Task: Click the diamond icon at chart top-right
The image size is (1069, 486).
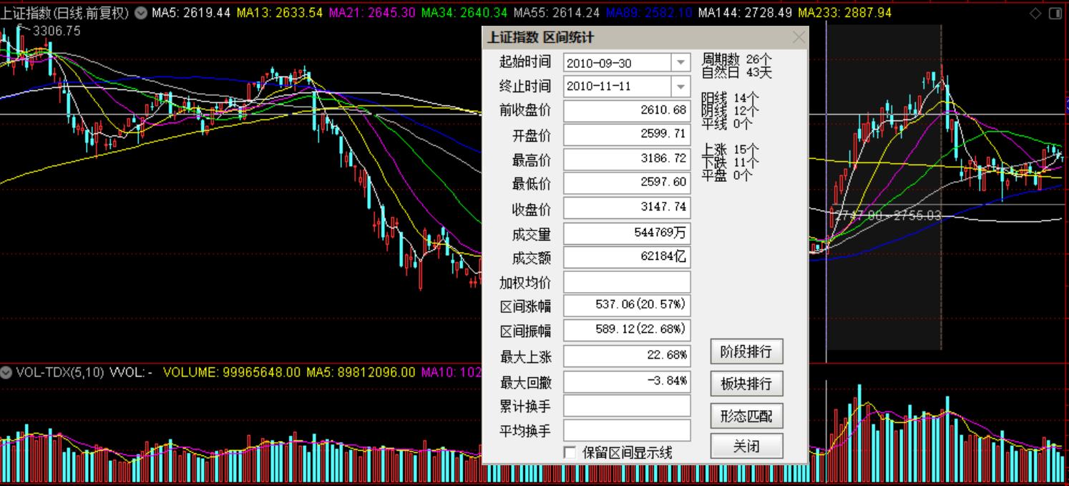Action: [1035, 13]
